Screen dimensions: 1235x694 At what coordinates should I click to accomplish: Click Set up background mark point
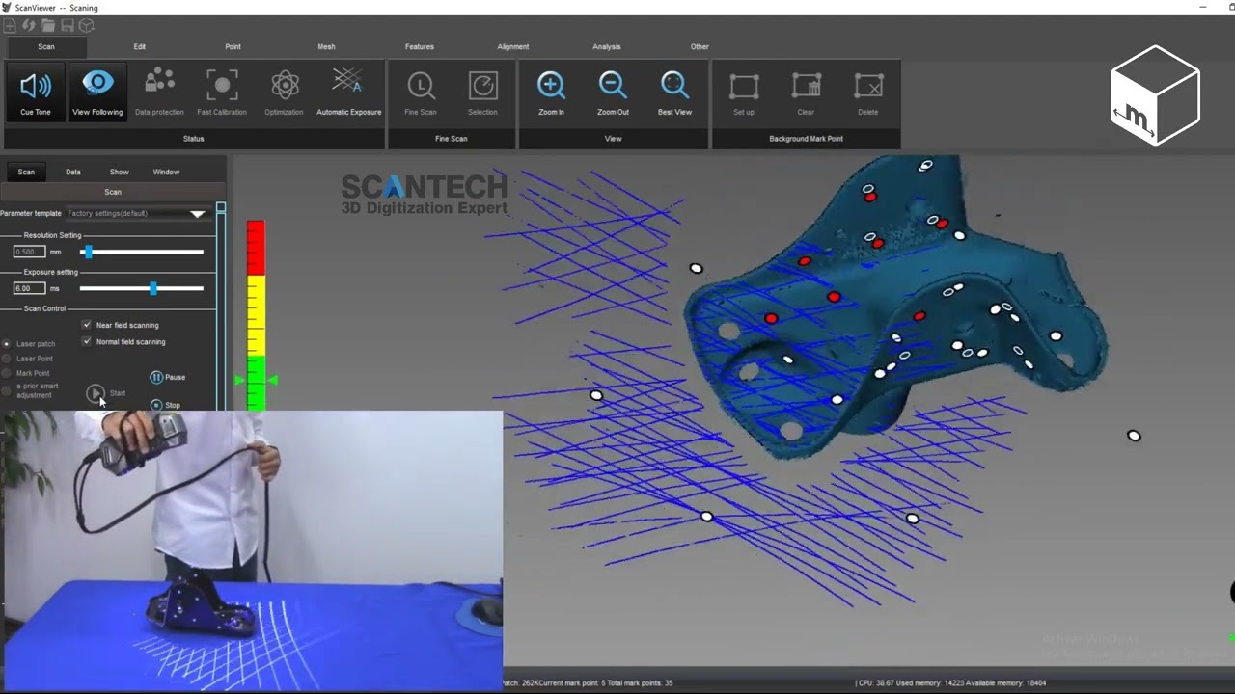[x=744, y=93]
